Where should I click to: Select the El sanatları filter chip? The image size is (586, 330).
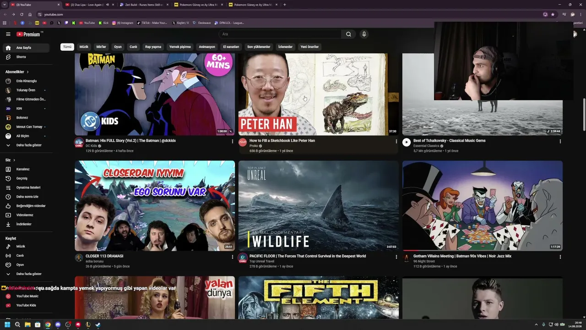click(231, 47)
